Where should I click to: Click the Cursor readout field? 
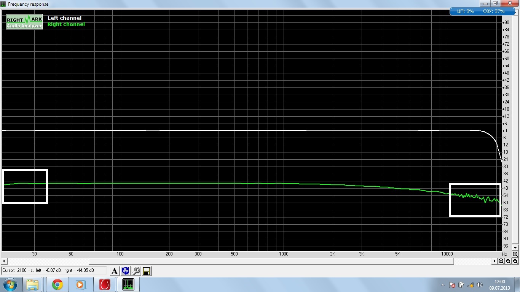[54, 271]
